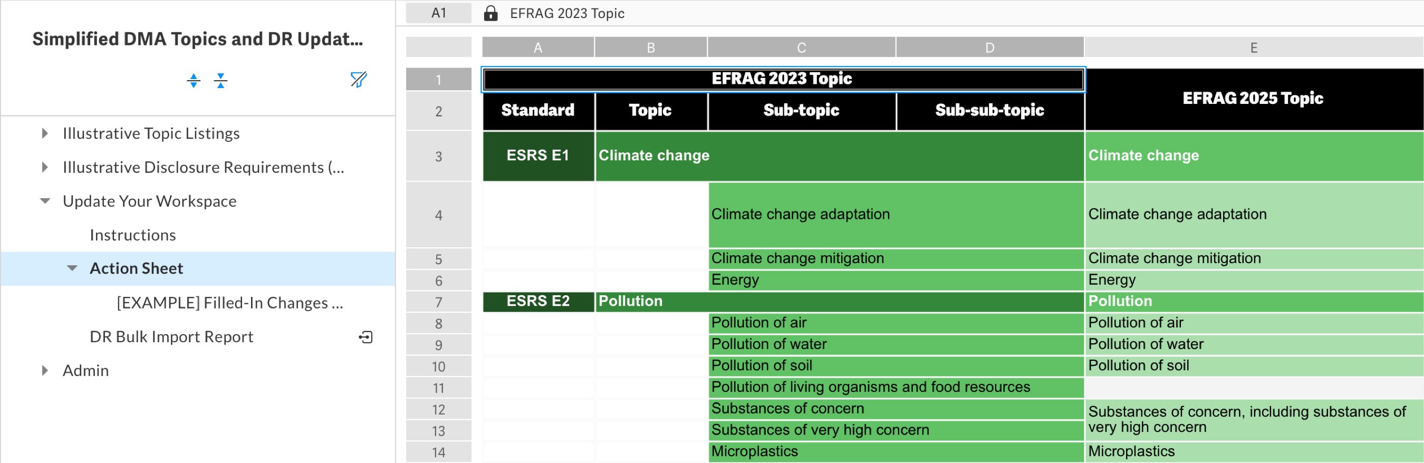Click the Sub-sub-topic header cell
The height and width of the screenshot is (463, 1424).
(989, 111)
